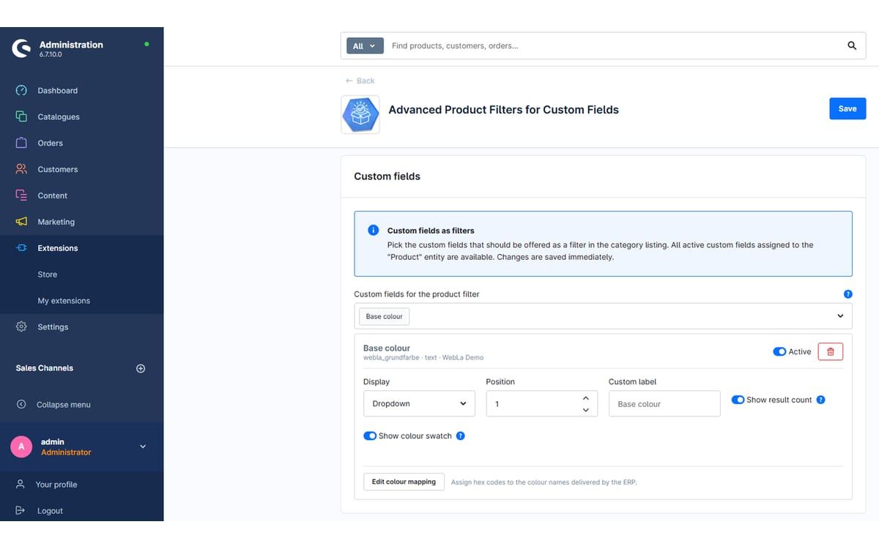Viewport: 879px width, 549px height.
Task: Open help tooltip for Show result count
Action: pyautogui.click(x=820, y=400)
